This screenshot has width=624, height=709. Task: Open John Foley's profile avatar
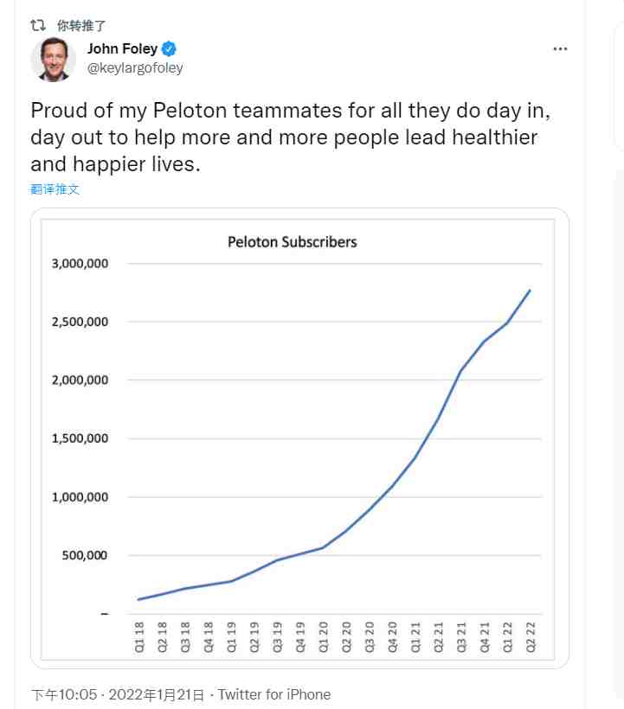click(54, 60)
